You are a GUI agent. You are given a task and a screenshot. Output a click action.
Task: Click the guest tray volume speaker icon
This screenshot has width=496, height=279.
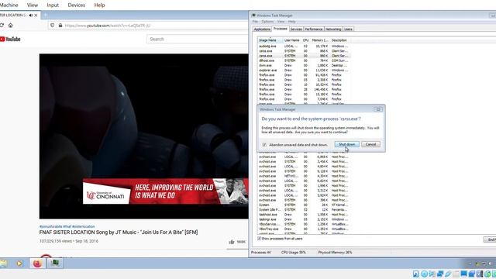click(x=491, y=263)
